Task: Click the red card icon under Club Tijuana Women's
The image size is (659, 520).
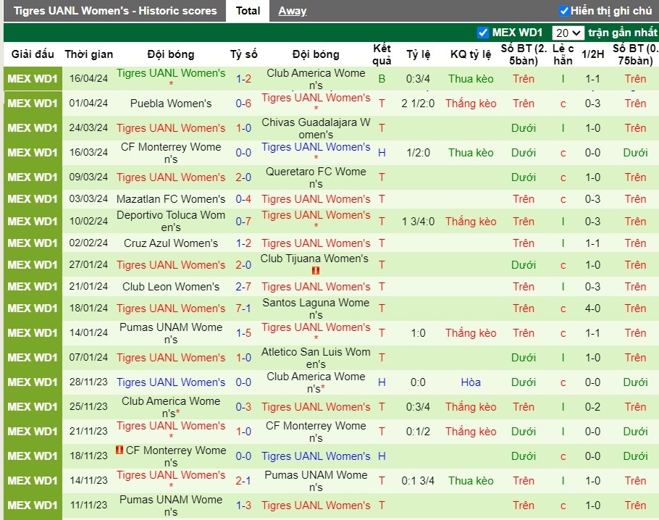Action: 316,271
